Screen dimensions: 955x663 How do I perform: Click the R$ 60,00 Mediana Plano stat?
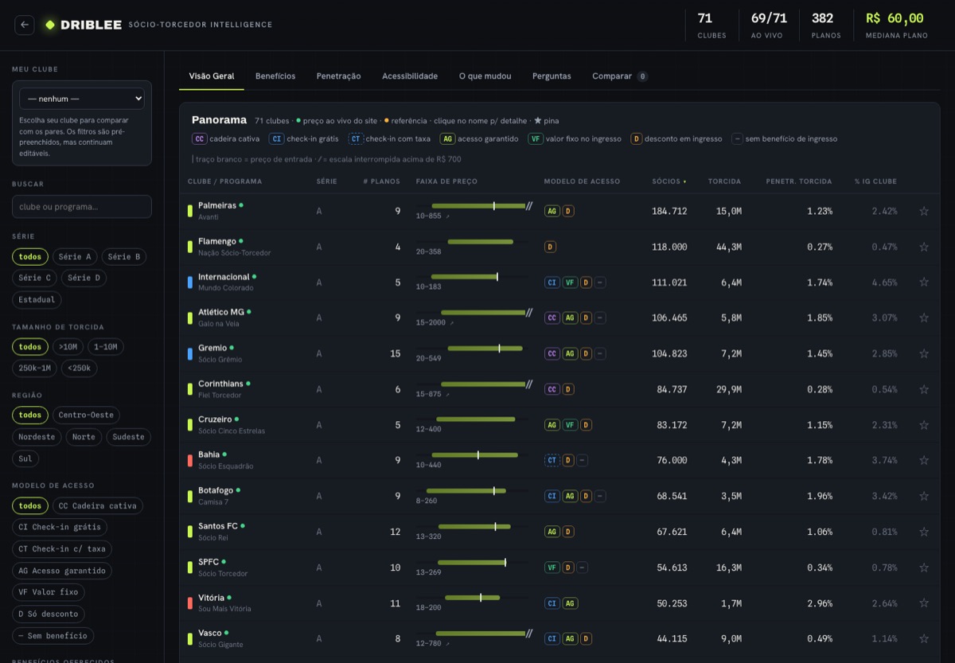coord(896,25)
